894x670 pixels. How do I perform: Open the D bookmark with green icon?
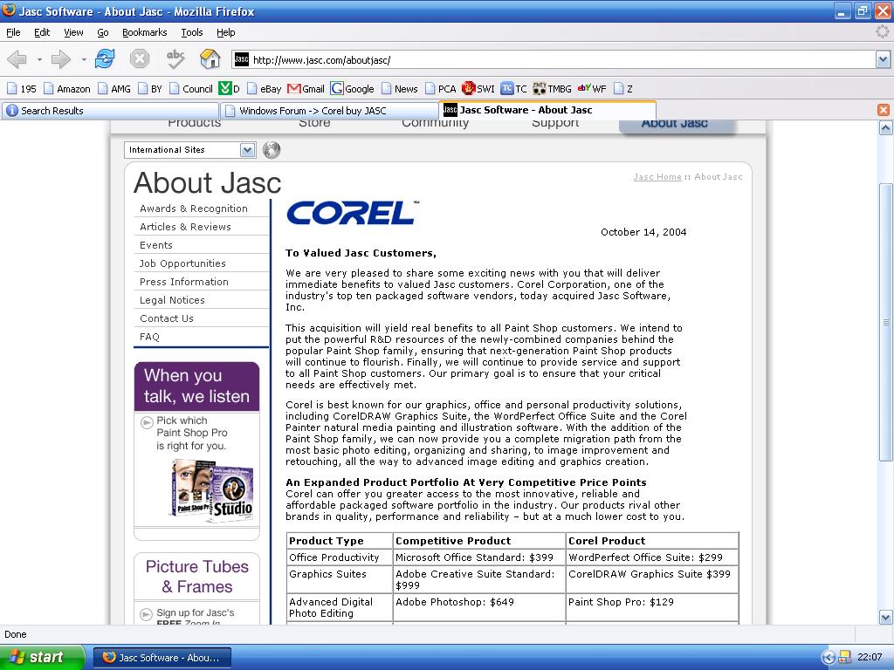point(230,89)
